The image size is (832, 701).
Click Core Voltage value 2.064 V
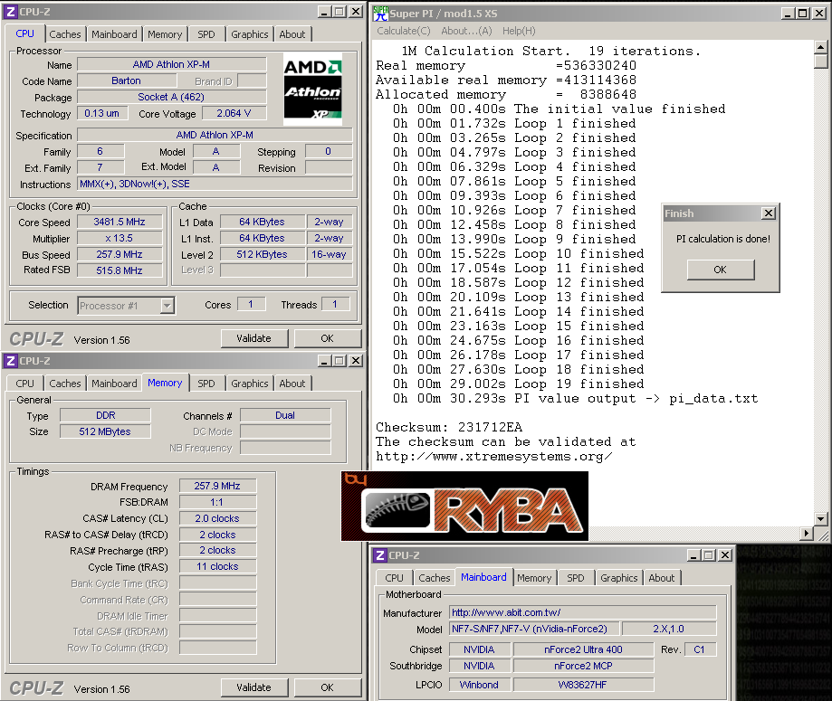pyautogui.click(x=234, y=113)
